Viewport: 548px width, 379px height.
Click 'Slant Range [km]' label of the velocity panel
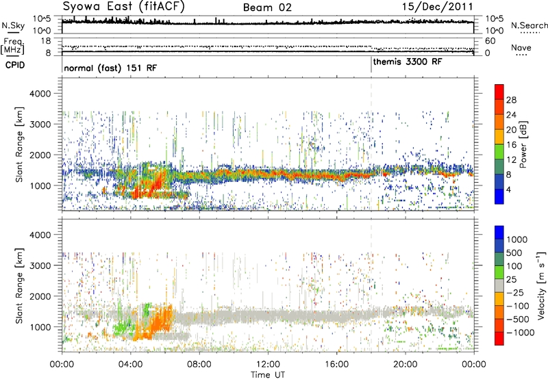tap(19, 286)
